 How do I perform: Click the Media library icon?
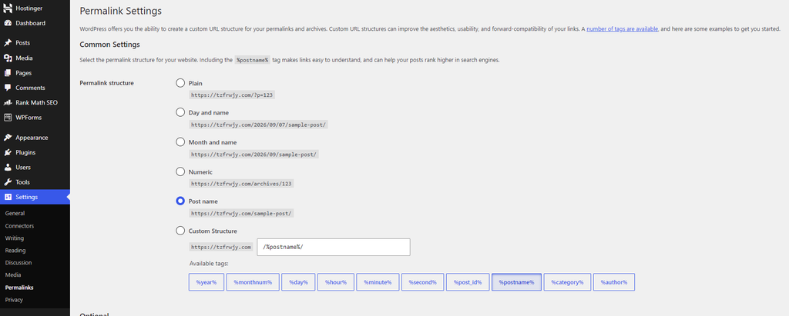[8, 58]
